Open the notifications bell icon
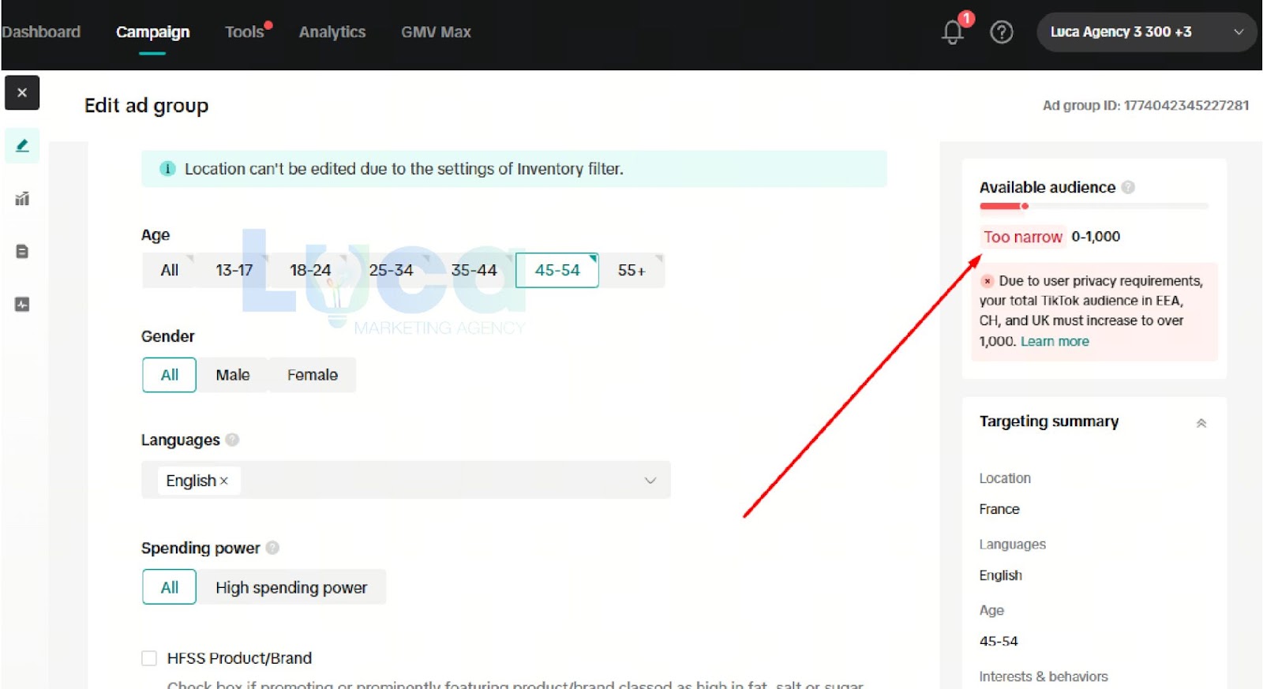Image resolution: width=1263 pixels, height=689 pixels. [x=953, y=32]
